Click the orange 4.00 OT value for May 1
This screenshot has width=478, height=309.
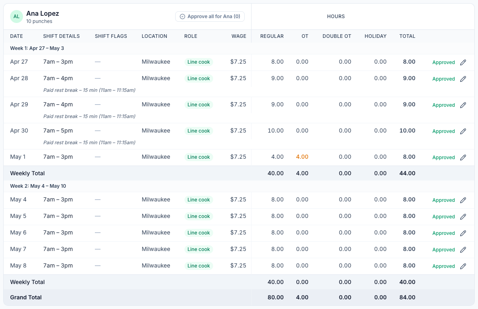pos(302,157)
